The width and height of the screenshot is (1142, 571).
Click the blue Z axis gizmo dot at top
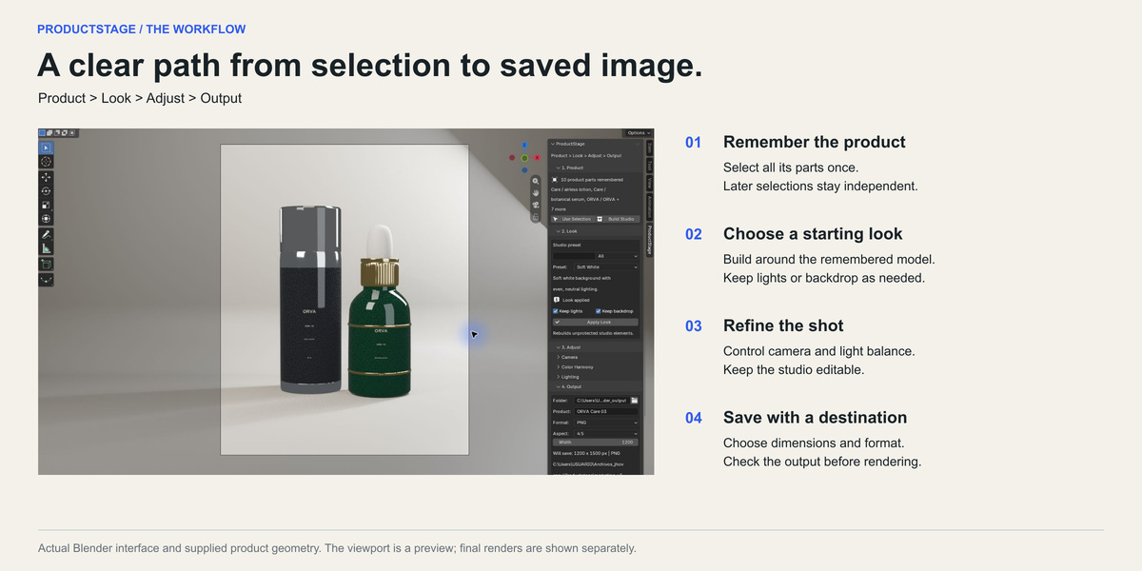tap(524, 145)
